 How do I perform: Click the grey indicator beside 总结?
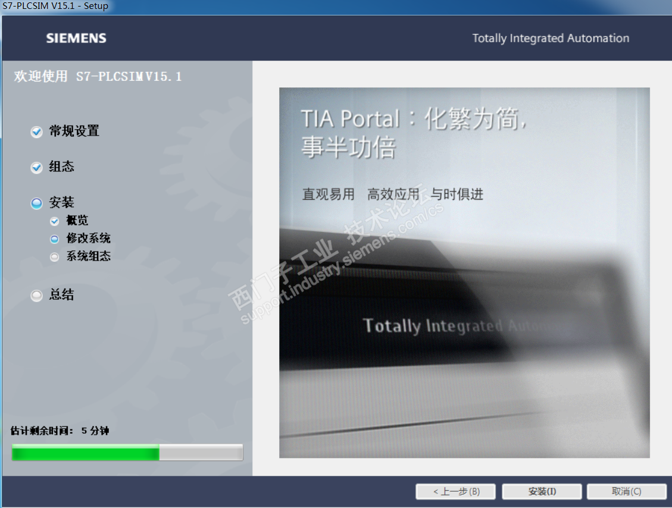click(x=37, y=296)
